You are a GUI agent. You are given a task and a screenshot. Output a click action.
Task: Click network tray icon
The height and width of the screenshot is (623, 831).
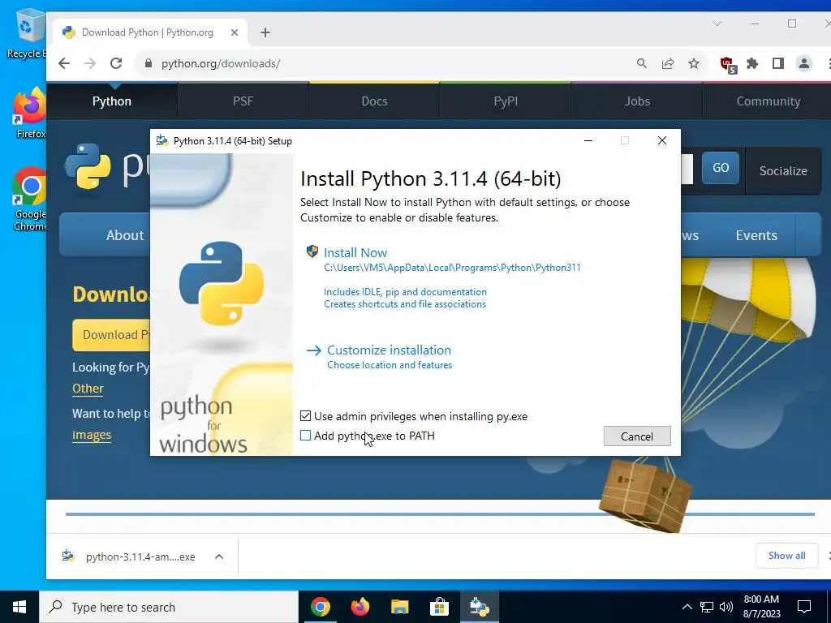point(707,607)
